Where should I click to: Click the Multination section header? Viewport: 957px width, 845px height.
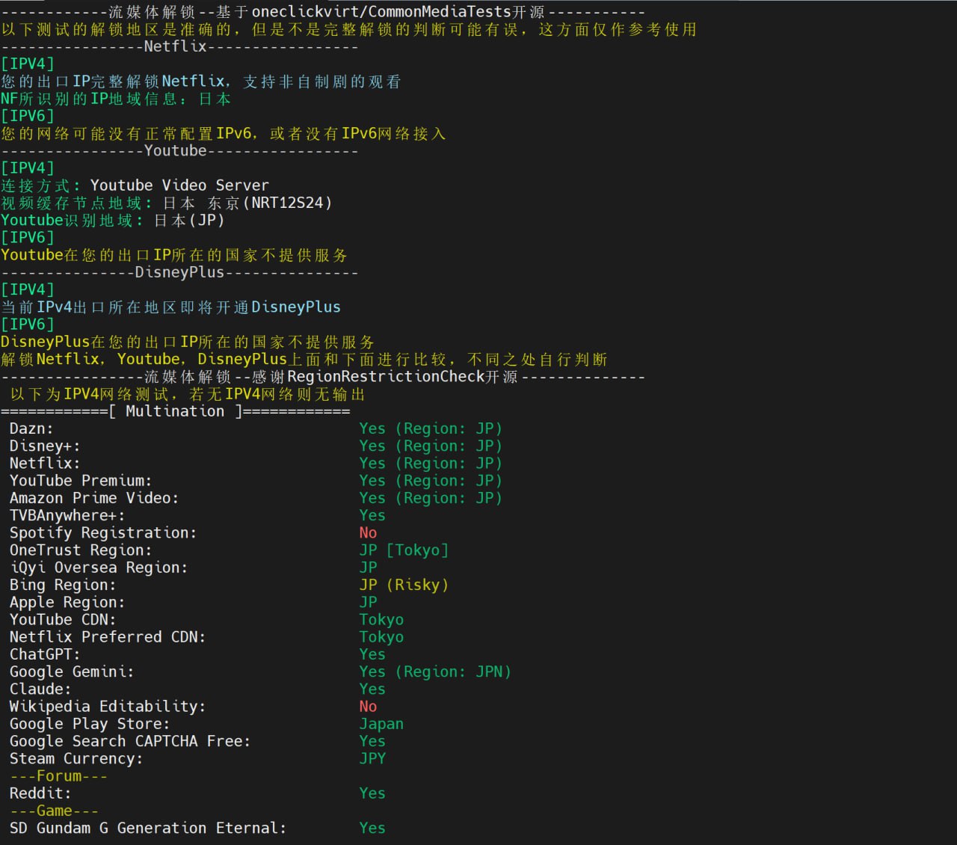[175, 411]
